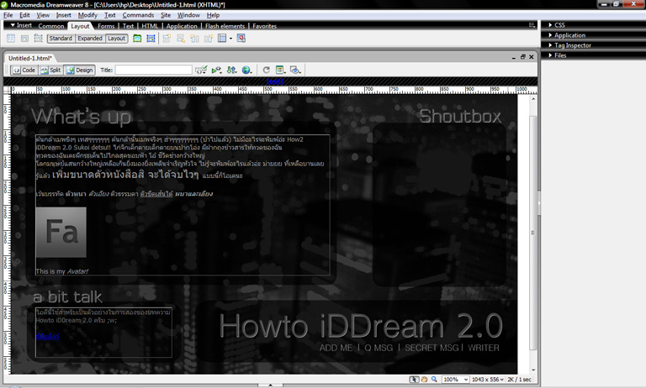
Task: Select the Draw Layer tool
Action: (39, 39)
